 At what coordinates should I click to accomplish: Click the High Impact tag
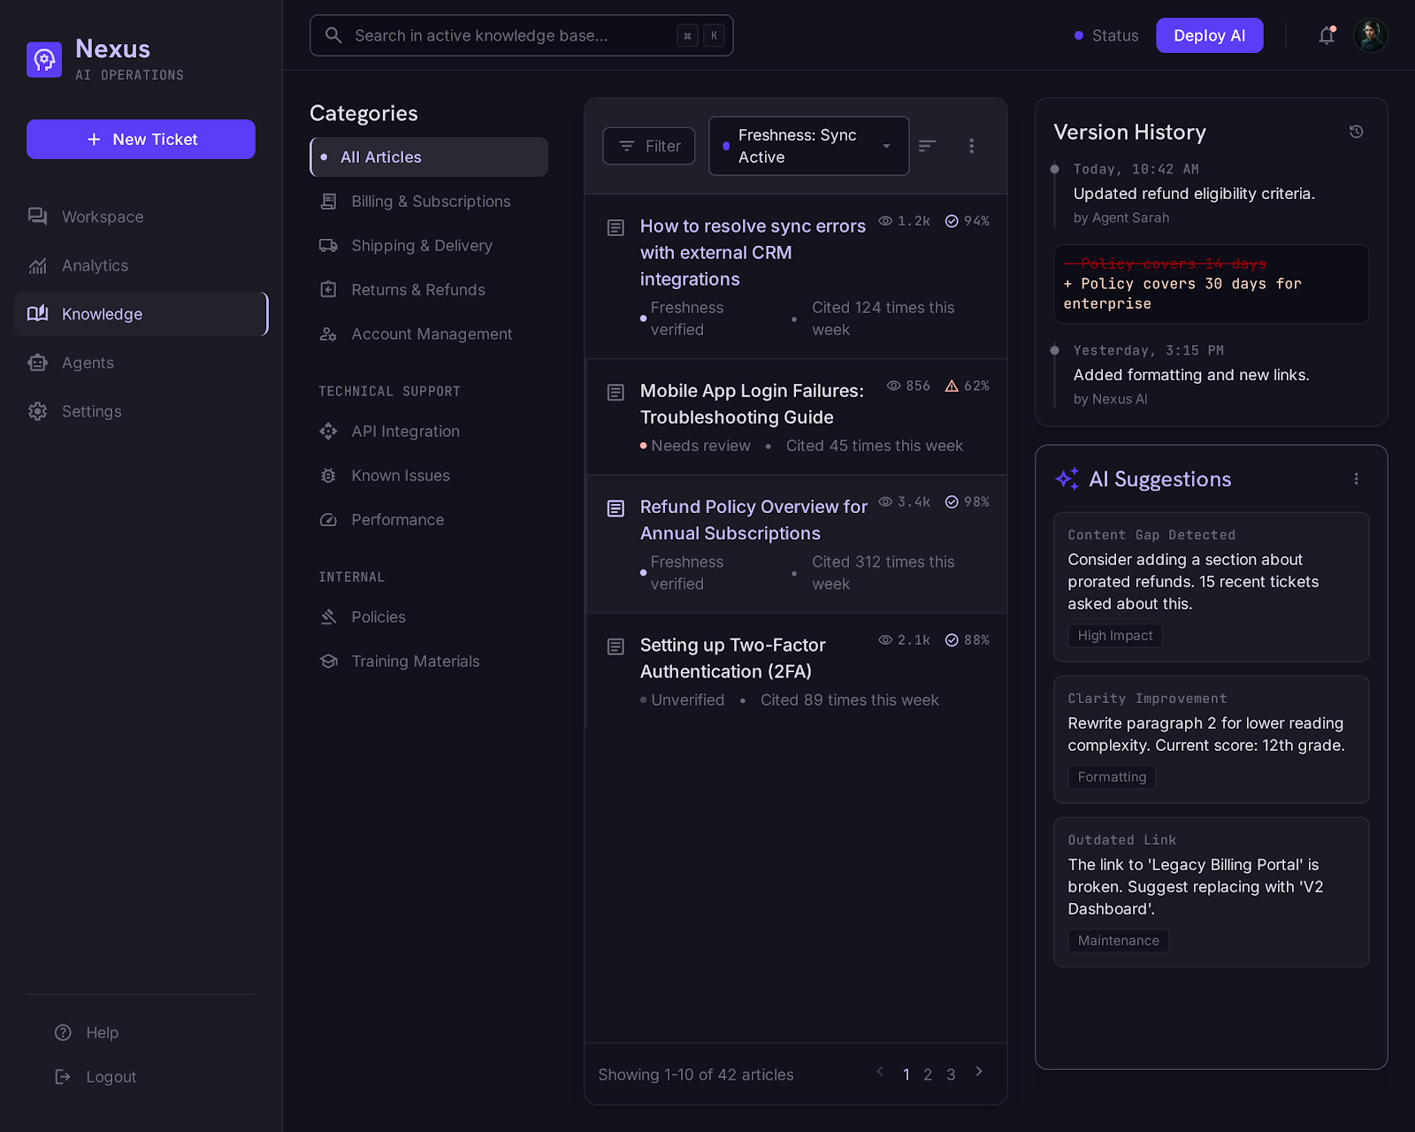[1115, 636]
